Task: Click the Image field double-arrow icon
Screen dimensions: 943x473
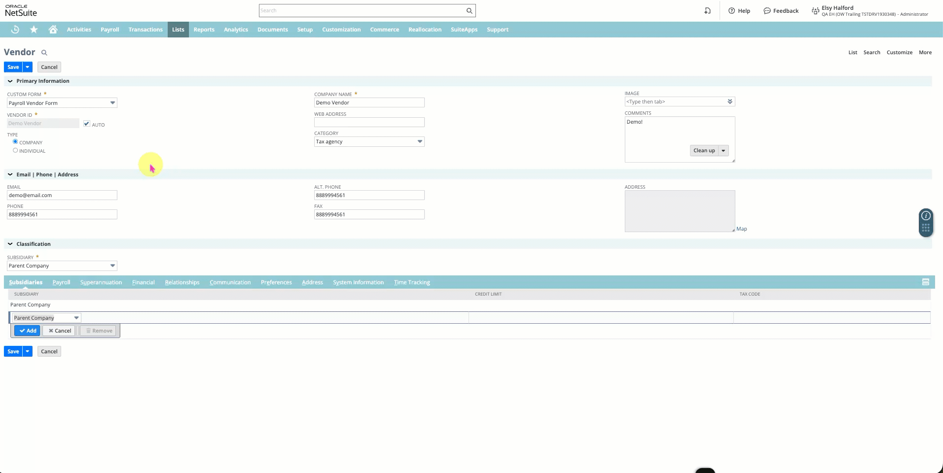Action: tap(730, 101)
